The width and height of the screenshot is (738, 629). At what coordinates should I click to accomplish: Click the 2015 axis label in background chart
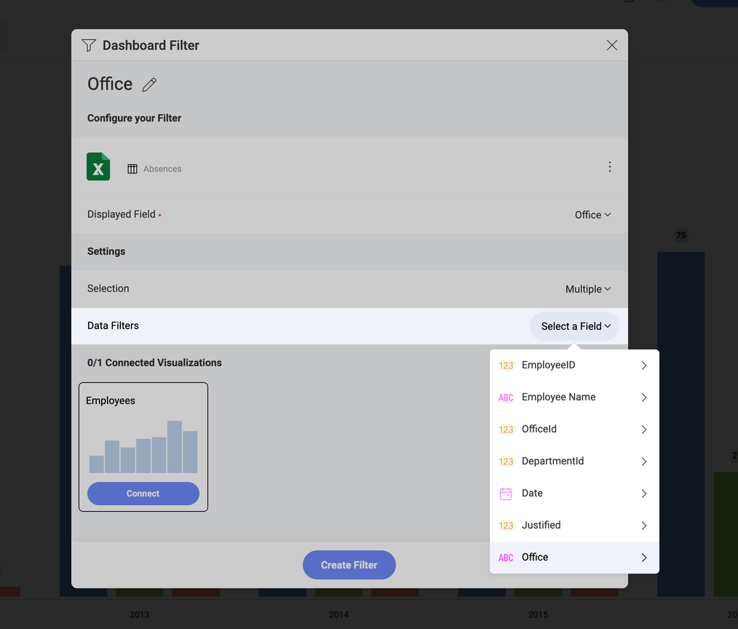pyautogui.click(x=538, y=615)
